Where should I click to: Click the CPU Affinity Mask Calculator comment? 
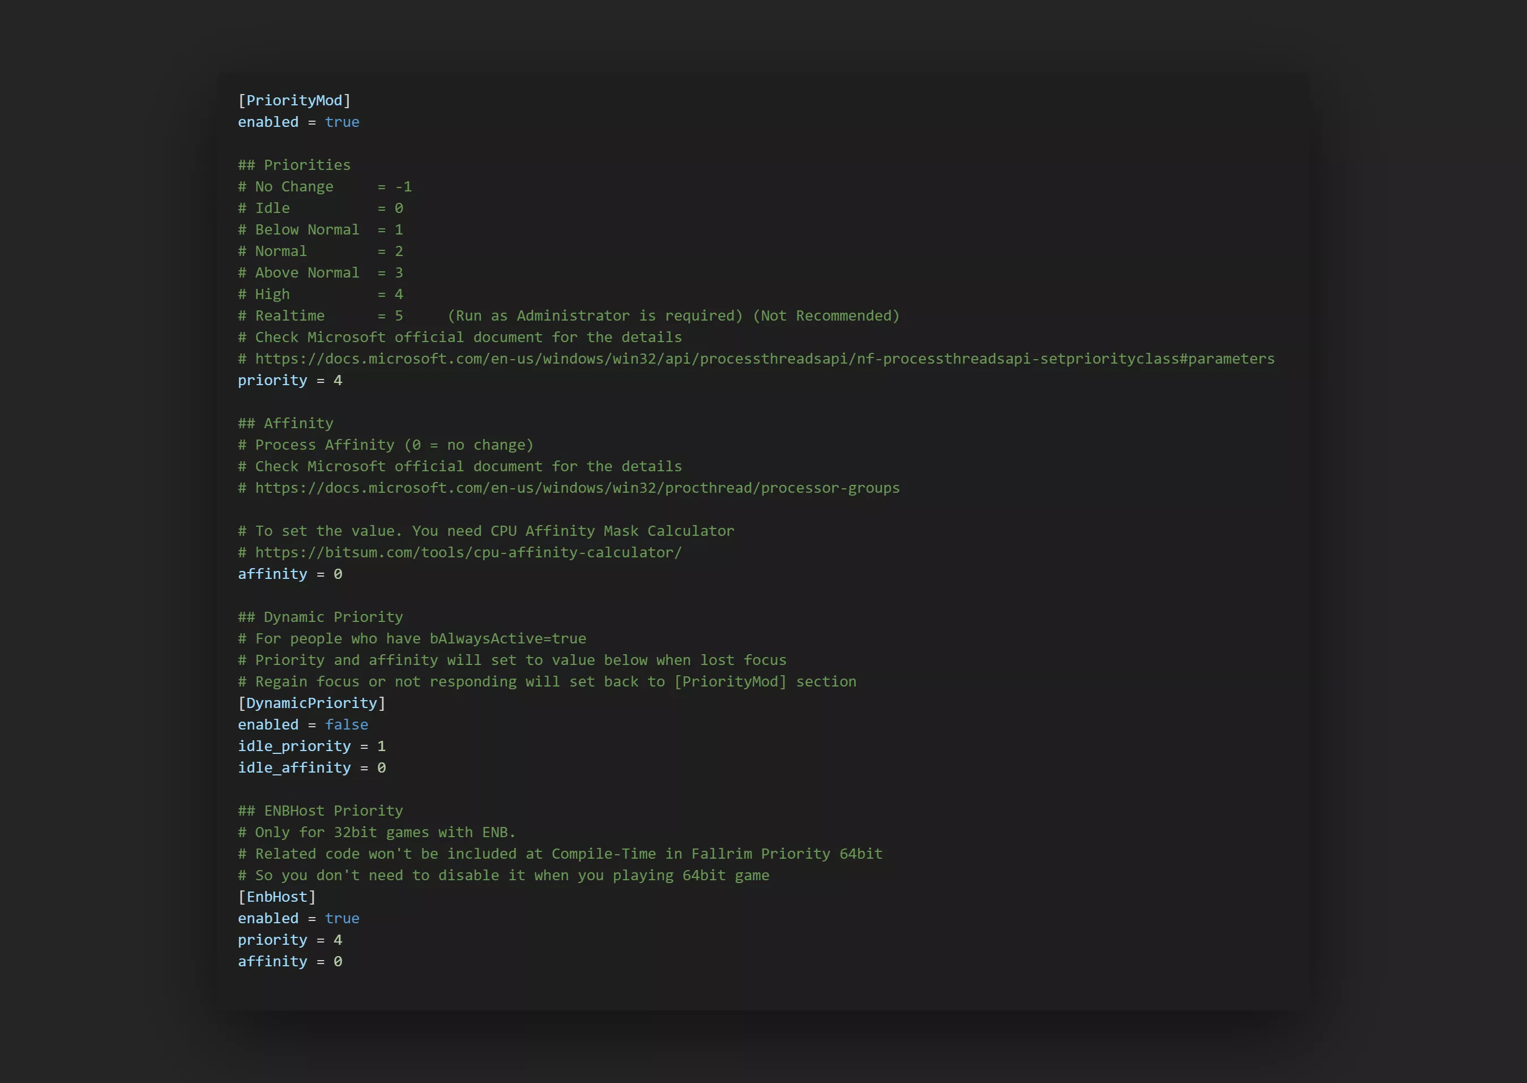pos(486,531)
